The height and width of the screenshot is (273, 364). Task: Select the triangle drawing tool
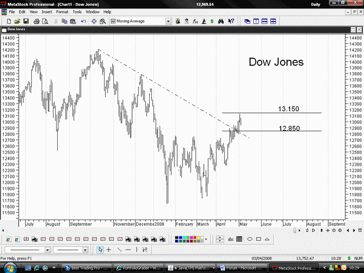(267, 239)
